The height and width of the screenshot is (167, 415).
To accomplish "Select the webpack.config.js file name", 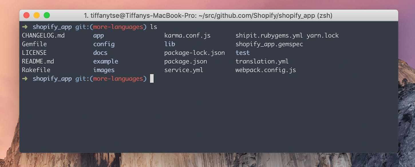I will pyautogui.click(x=266, y=70).
